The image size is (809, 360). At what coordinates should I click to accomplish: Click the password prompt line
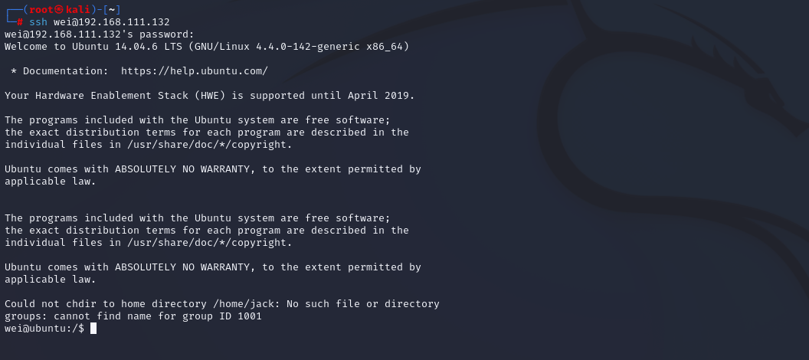click(100, 34)
